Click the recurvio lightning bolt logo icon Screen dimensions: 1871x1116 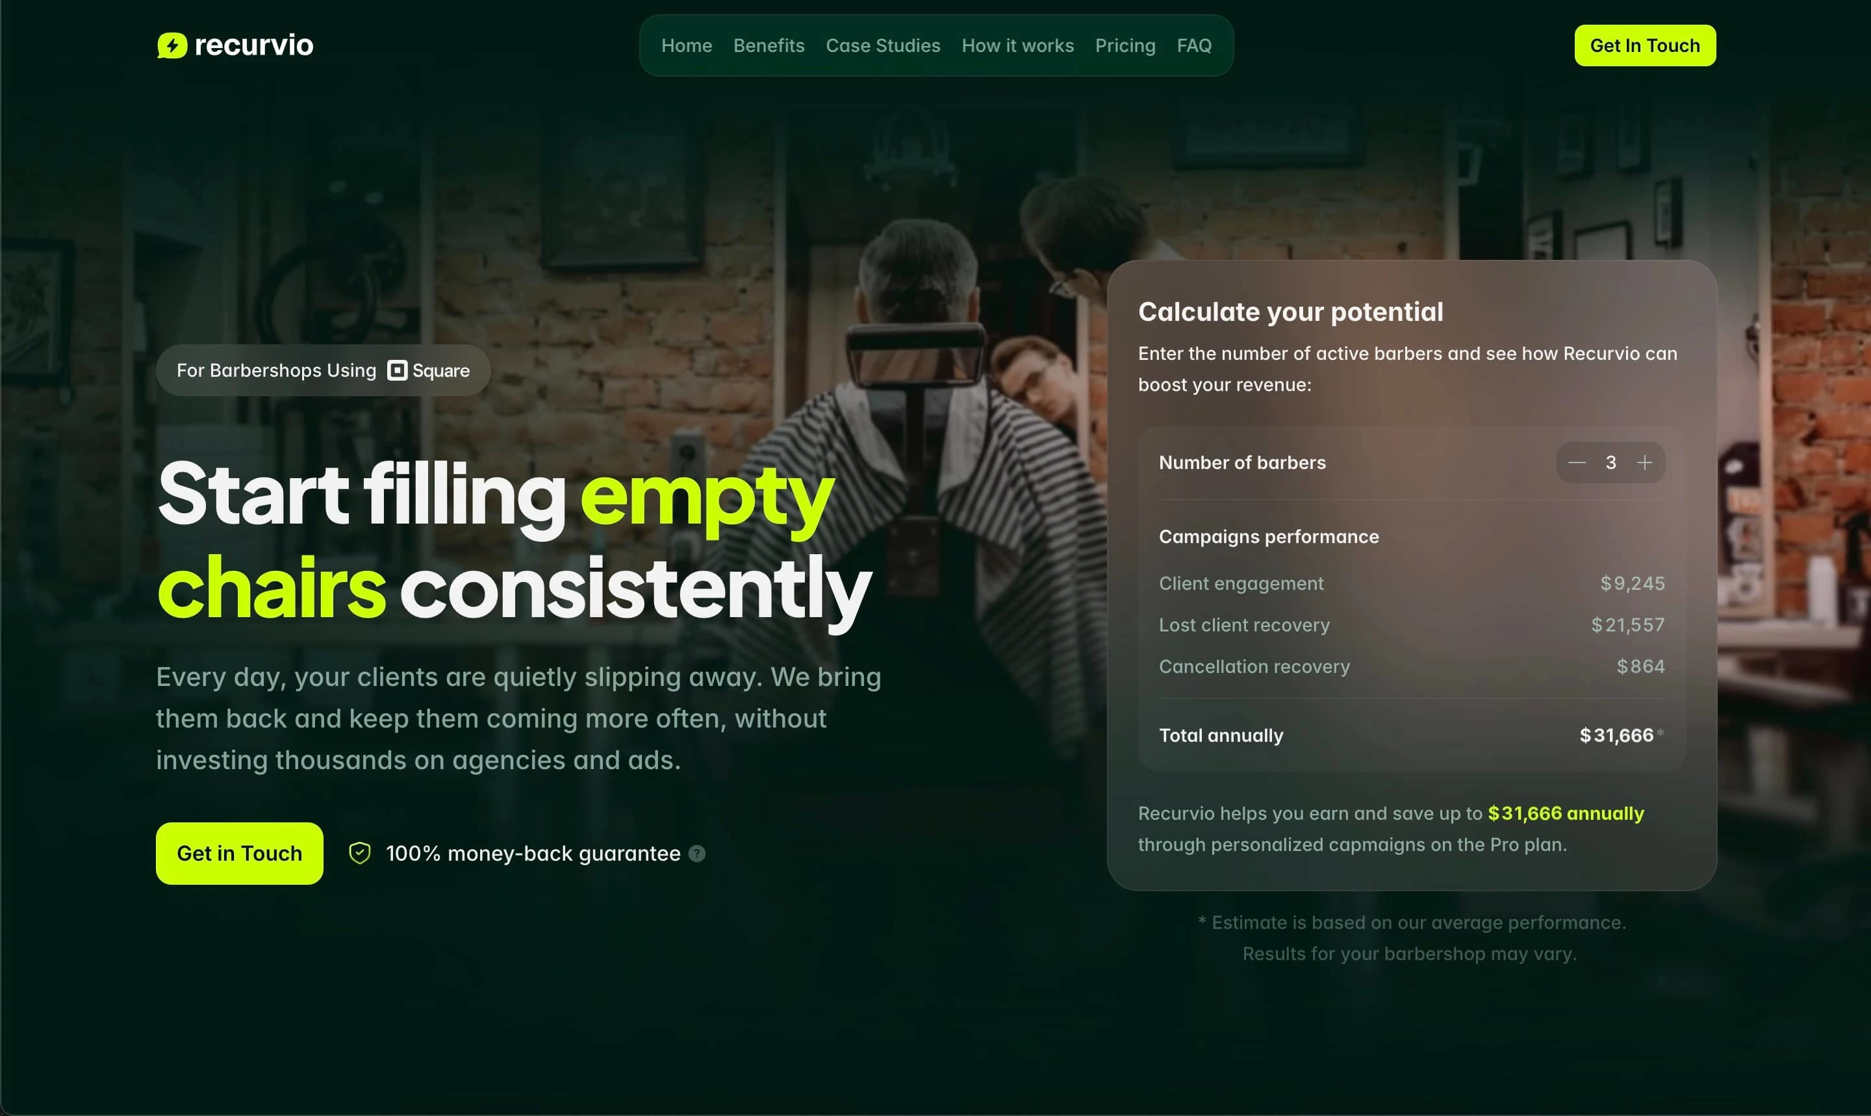click(x=172, y=45)
